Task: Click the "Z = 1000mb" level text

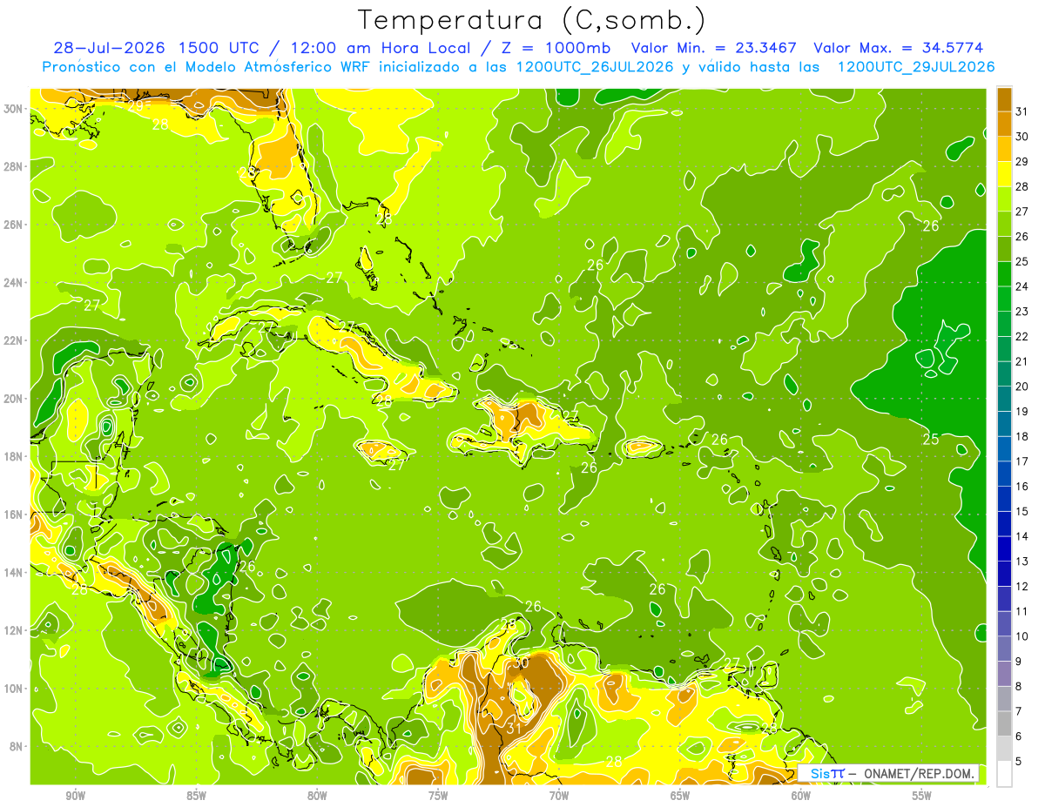Action: tap(554, 48)
